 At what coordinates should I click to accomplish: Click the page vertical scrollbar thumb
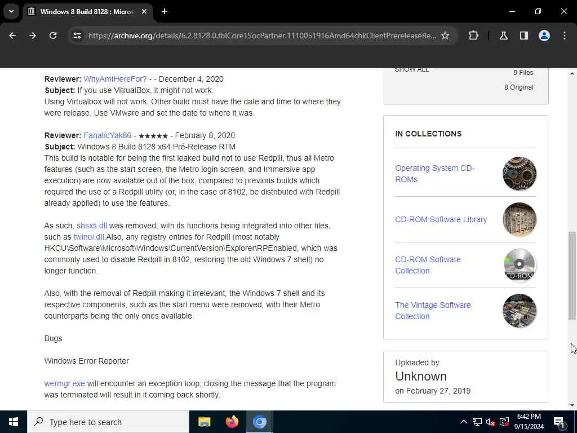572,275
